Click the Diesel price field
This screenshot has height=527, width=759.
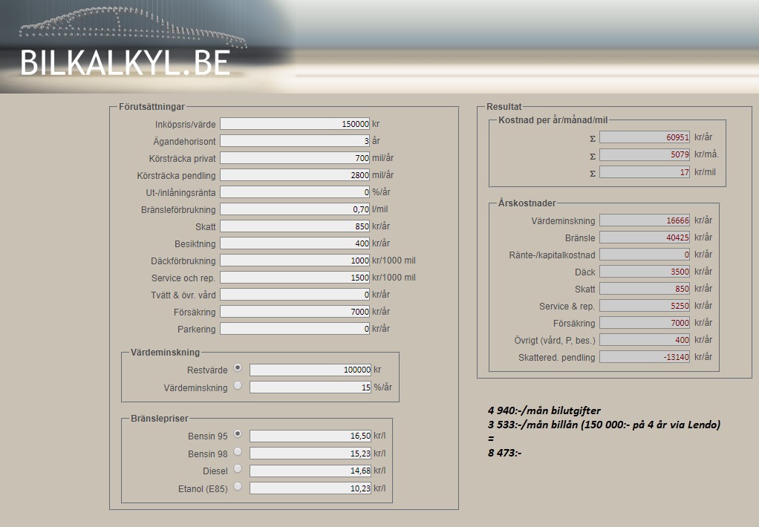[310, 471]
